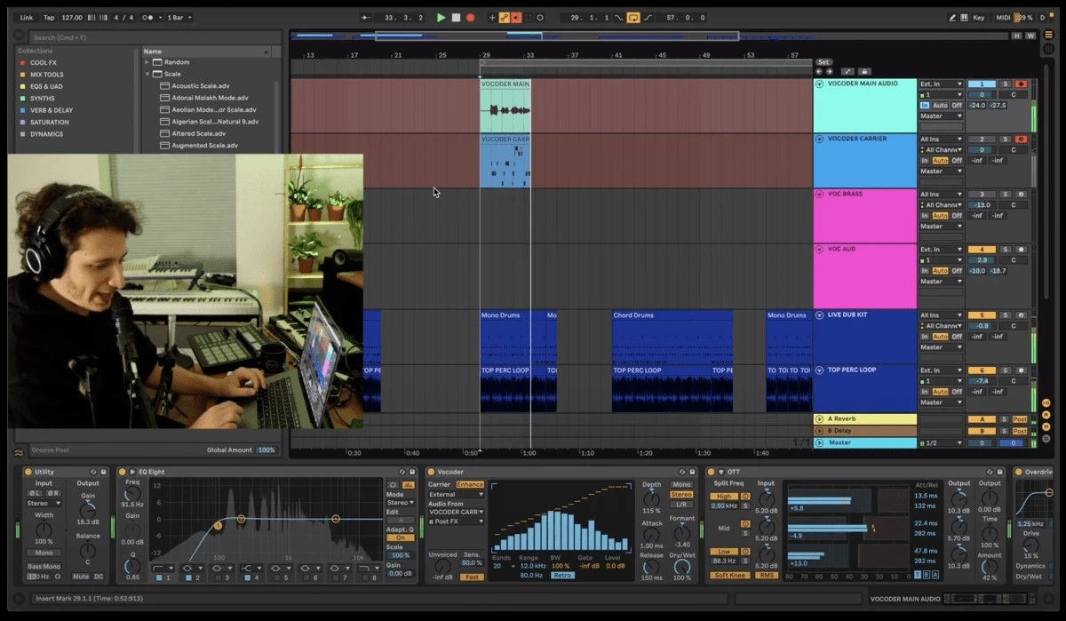Toggle Enhance in the Vocoder device

(470, 484)
